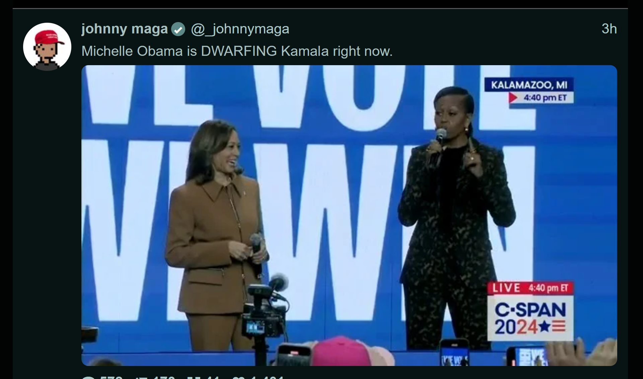Image resolution: width=643 pixels, height=379 pixels.
Task: Open the post via the 3h timestamp
Action: tap(609, 29)
